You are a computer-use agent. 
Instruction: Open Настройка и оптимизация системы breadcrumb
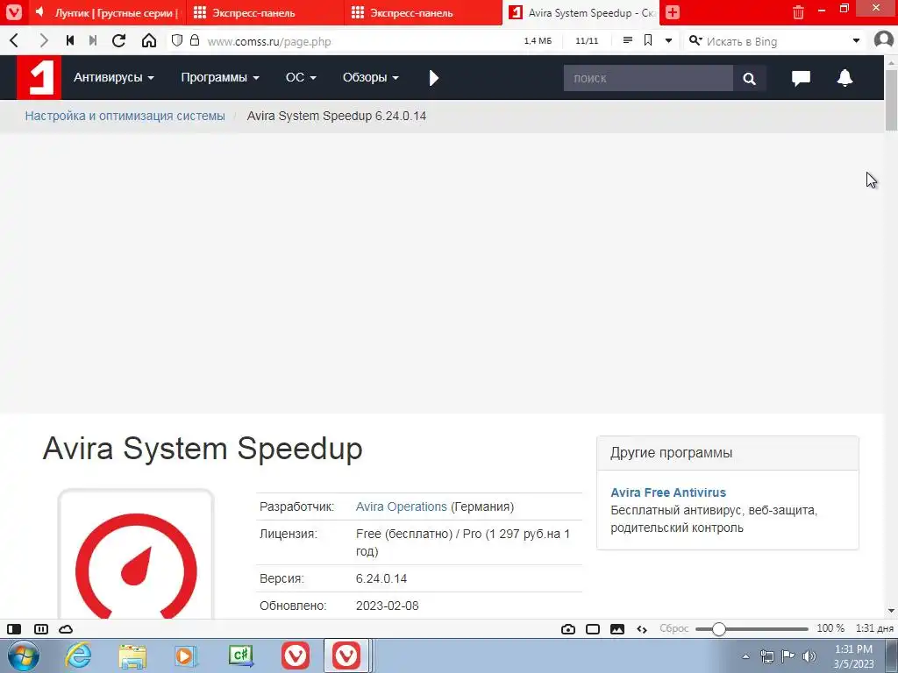coord(125,116)
